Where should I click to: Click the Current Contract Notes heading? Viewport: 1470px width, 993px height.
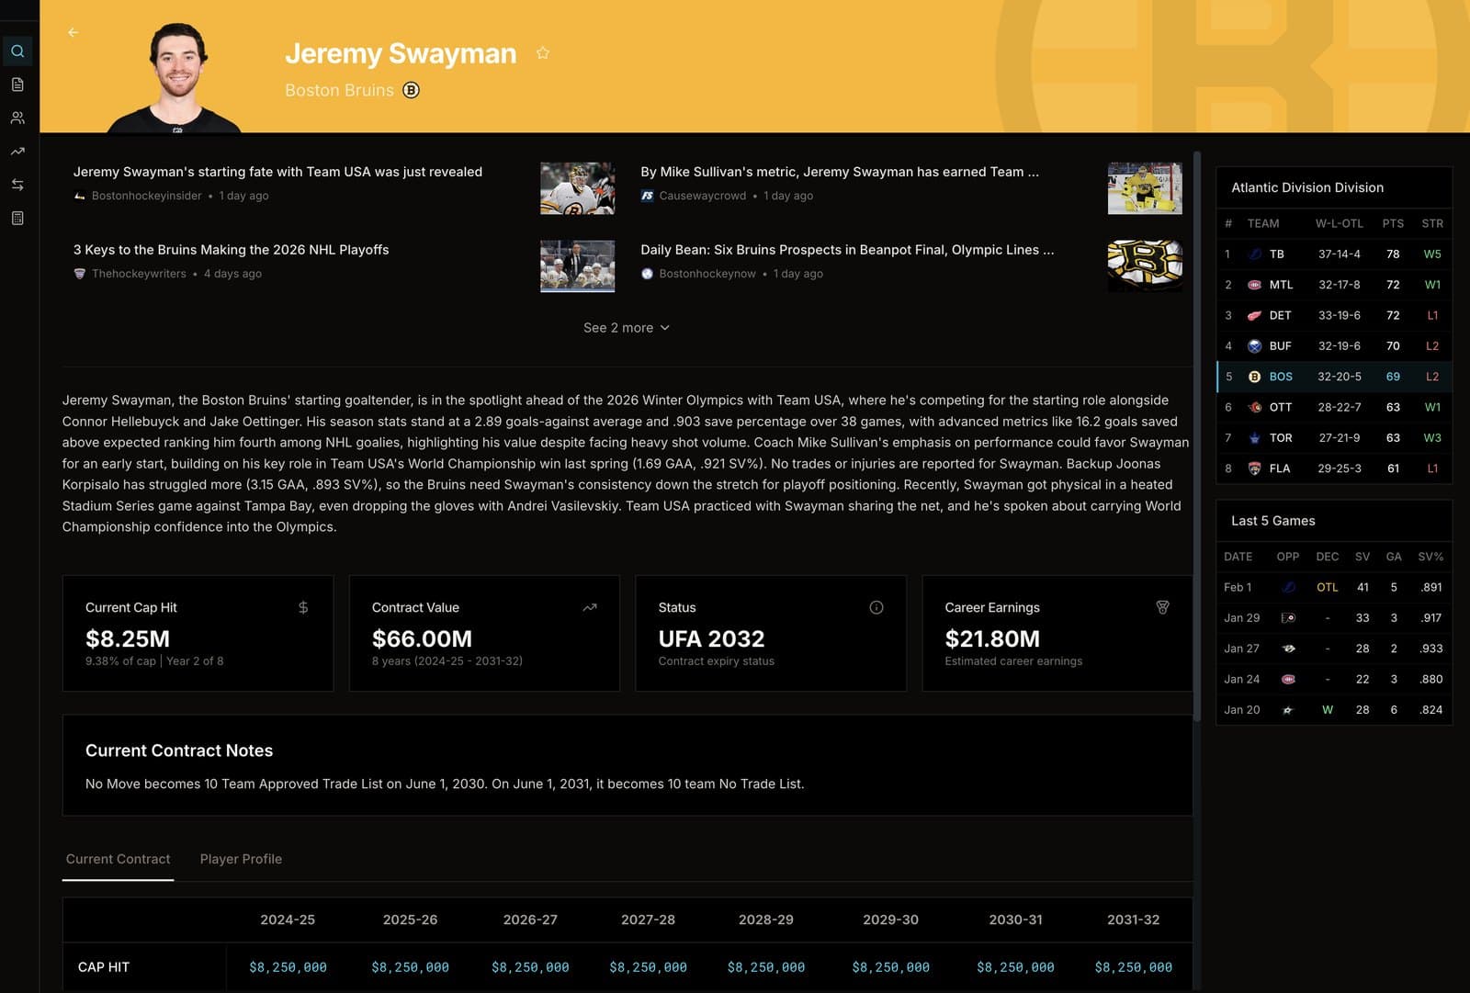coord(179,750)
